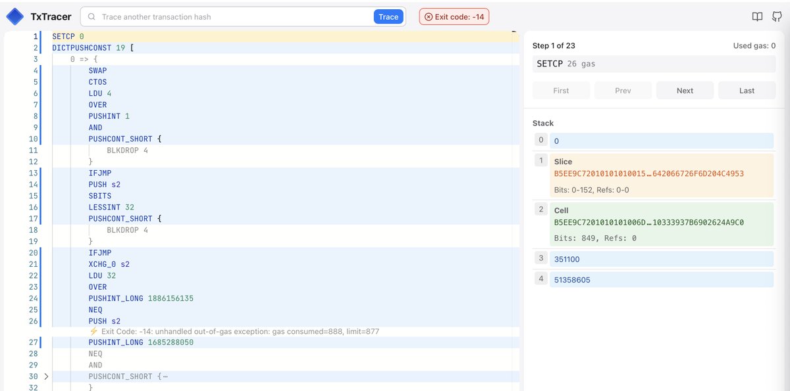
Task: Click the Step 1 of 23 label
Action: coord(554,45)
